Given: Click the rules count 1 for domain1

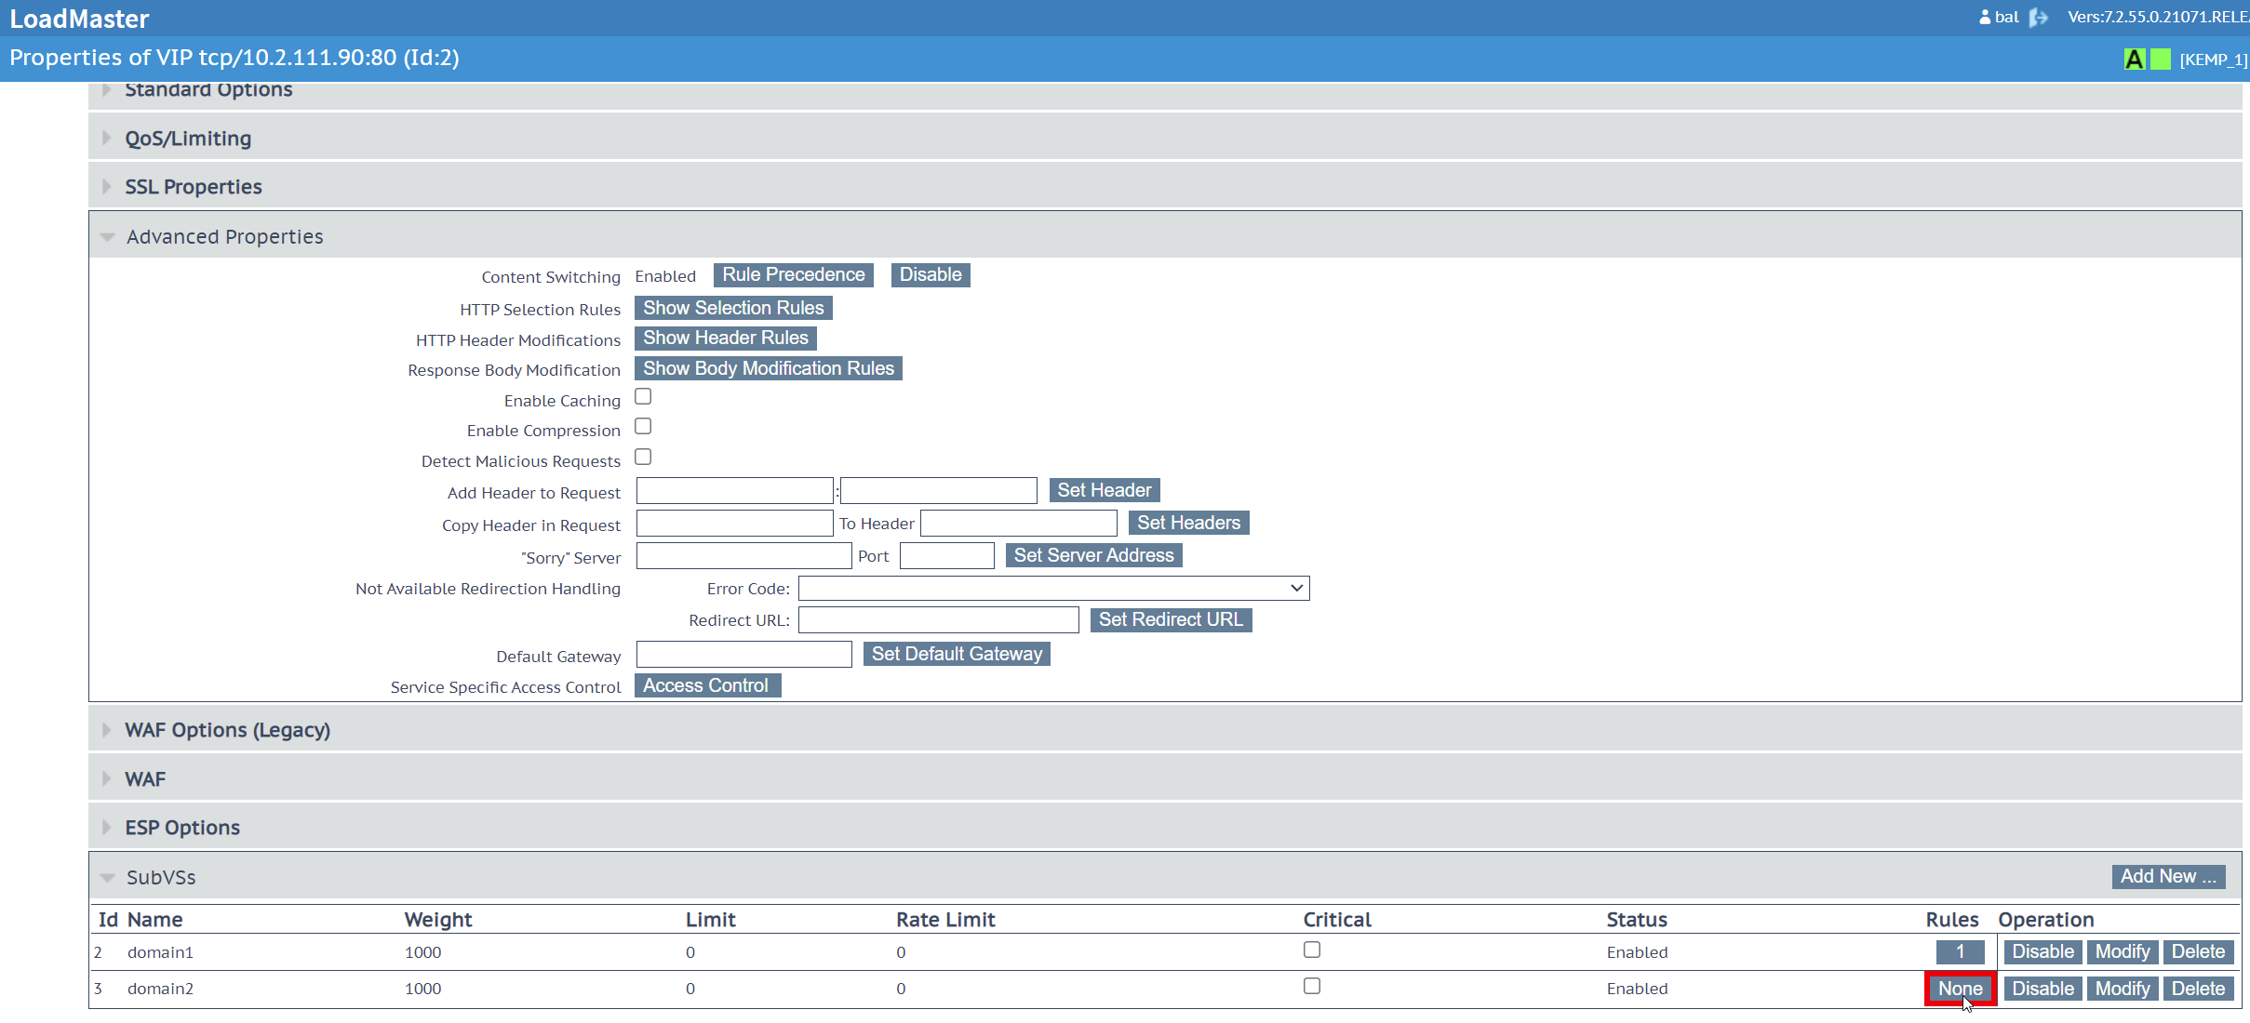Looking at the screenshot, I should (x=1960, y=951).
